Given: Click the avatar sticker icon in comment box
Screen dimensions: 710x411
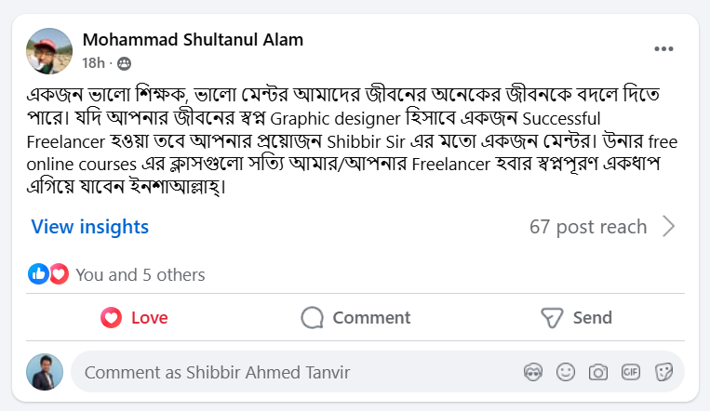Looking at the screenshot, I should point(533,372).
